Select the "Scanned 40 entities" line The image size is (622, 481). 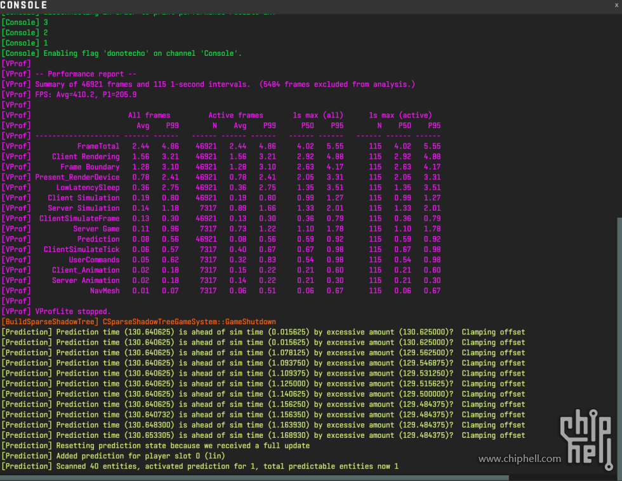pyautogui.click(x=200, y=466)
